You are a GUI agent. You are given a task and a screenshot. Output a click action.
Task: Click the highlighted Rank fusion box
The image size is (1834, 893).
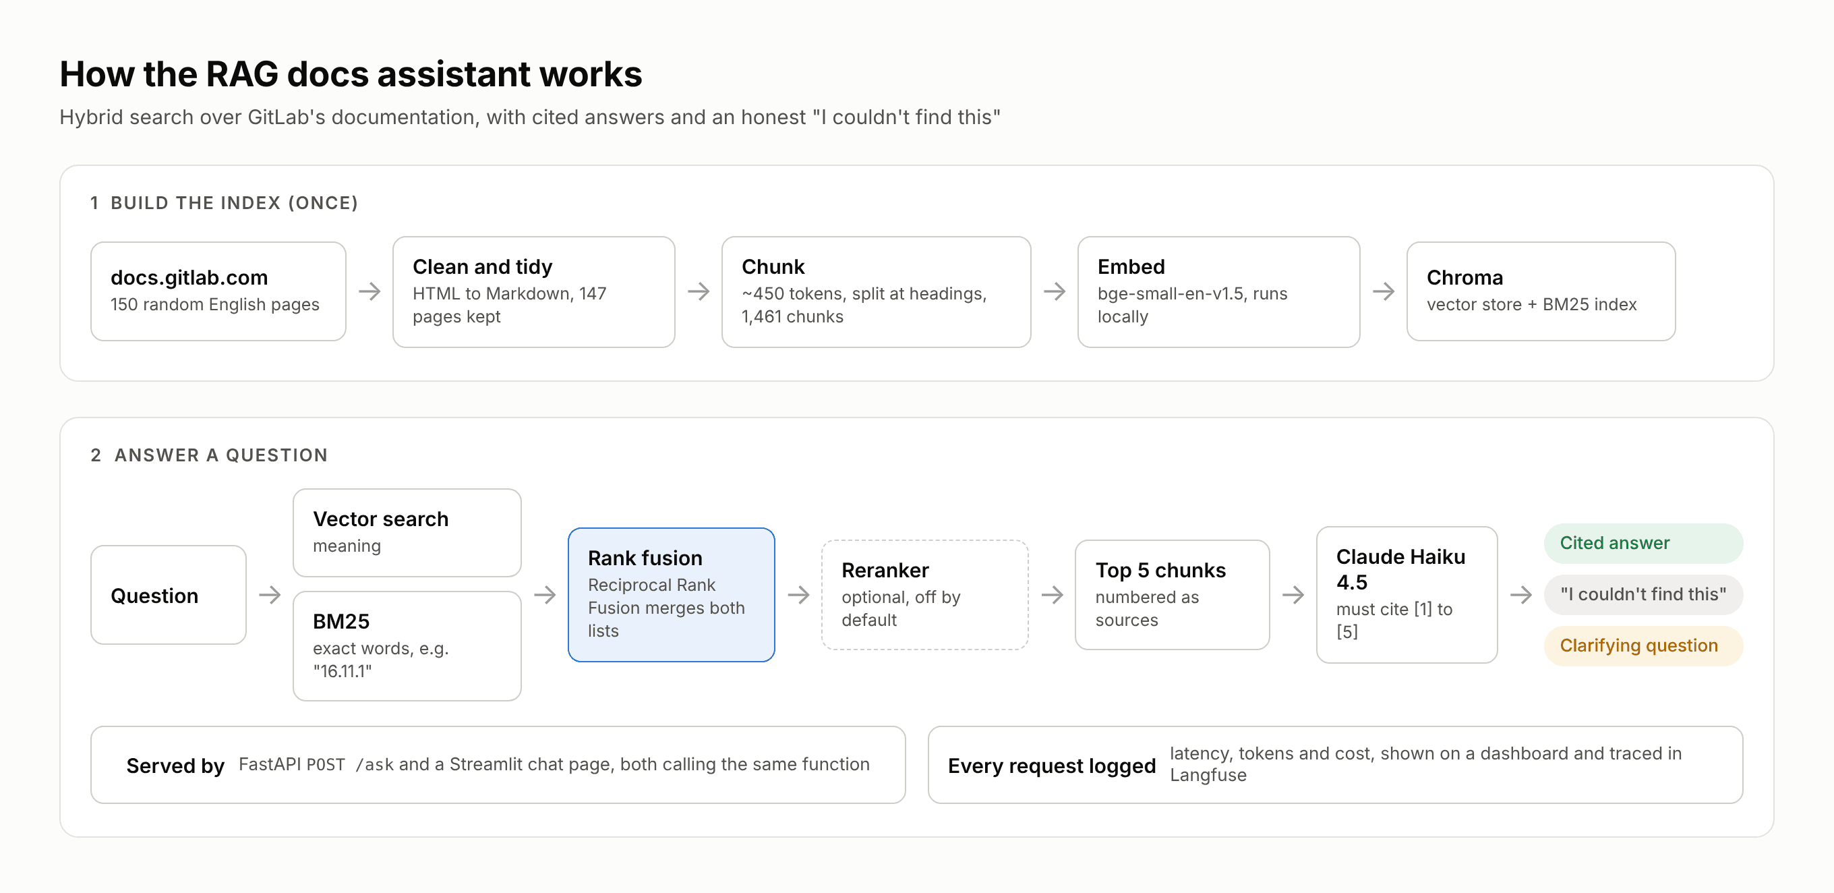coord(671,595)
